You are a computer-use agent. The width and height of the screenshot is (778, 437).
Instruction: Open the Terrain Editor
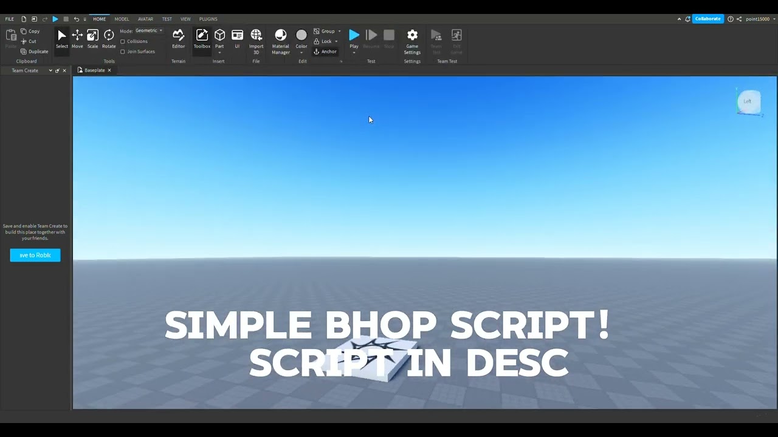(x=178, y=39)
